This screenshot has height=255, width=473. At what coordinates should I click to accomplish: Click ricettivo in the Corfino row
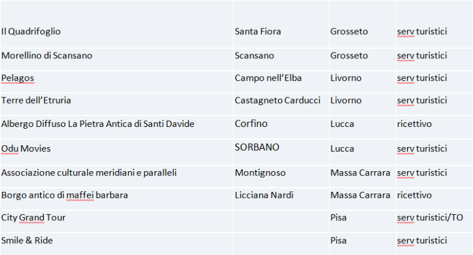pyautogui.click(x=414, y=124)
